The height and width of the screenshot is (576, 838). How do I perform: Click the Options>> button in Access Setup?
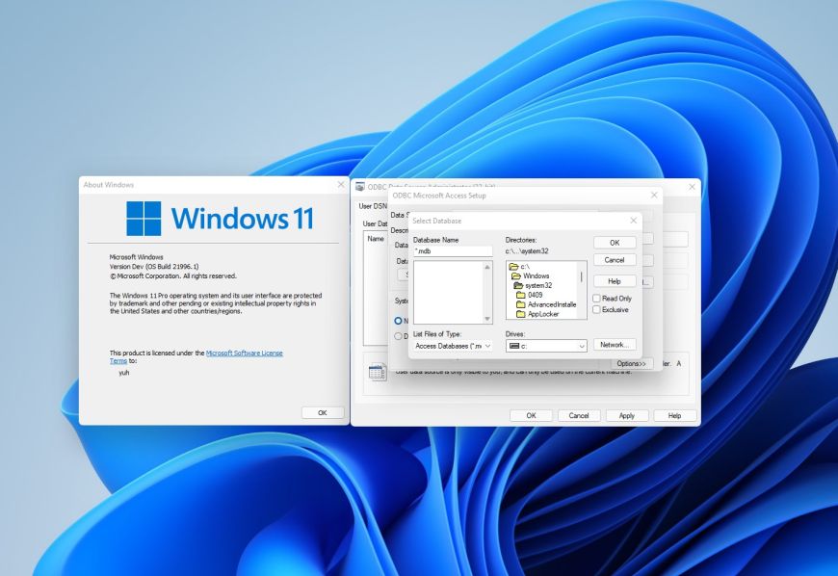[x=632, y=363]
